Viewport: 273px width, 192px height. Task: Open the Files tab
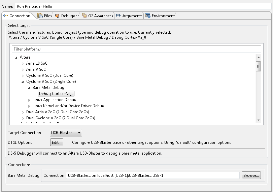point(45,16)
